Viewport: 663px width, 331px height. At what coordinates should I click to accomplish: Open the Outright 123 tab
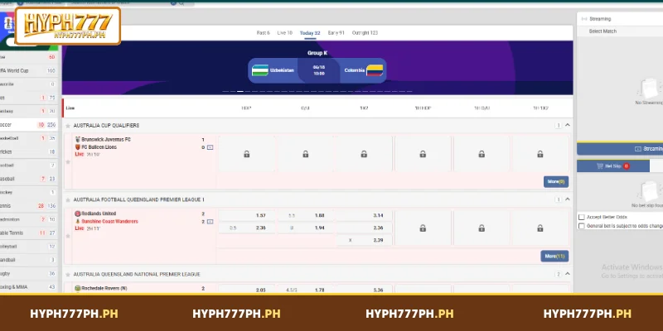pos(365,33)
